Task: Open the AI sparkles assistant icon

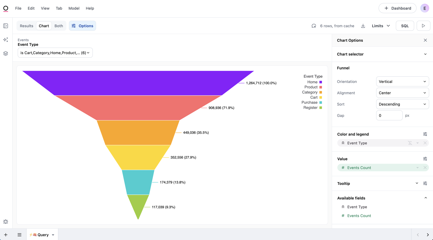Action: tap(6, 40)
